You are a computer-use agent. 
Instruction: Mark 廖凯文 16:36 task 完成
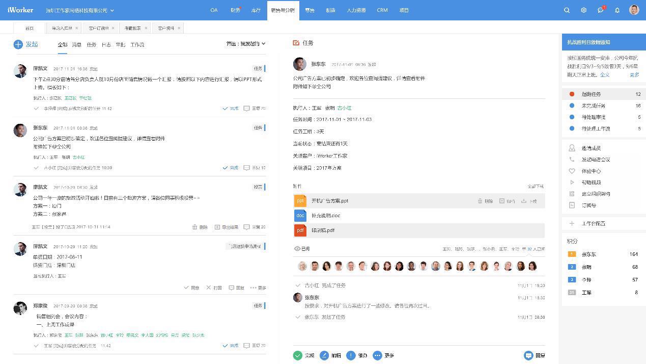pyautogui.click(x=231, y=108)
